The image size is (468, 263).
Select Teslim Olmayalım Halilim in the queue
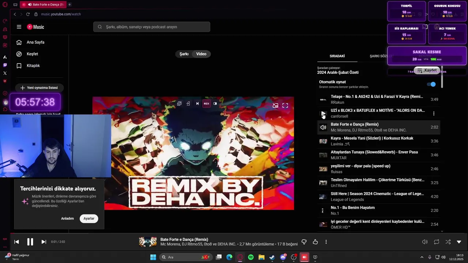pos(379,183)
